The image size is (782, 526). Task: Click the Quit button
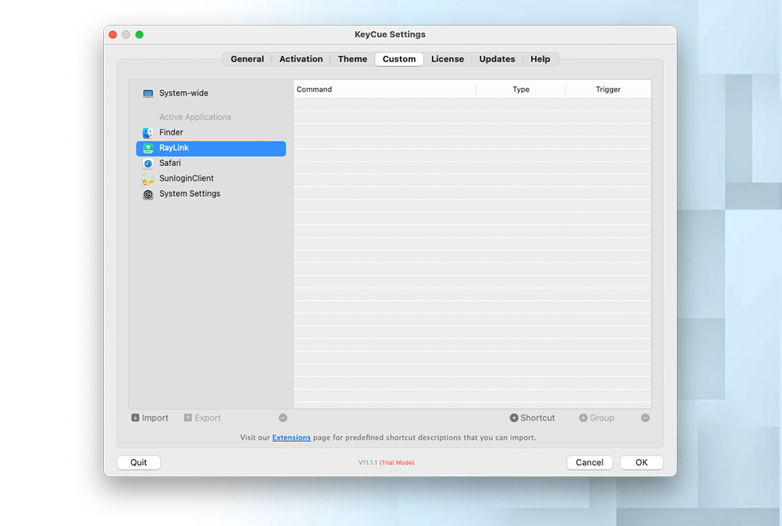[138, 462]
